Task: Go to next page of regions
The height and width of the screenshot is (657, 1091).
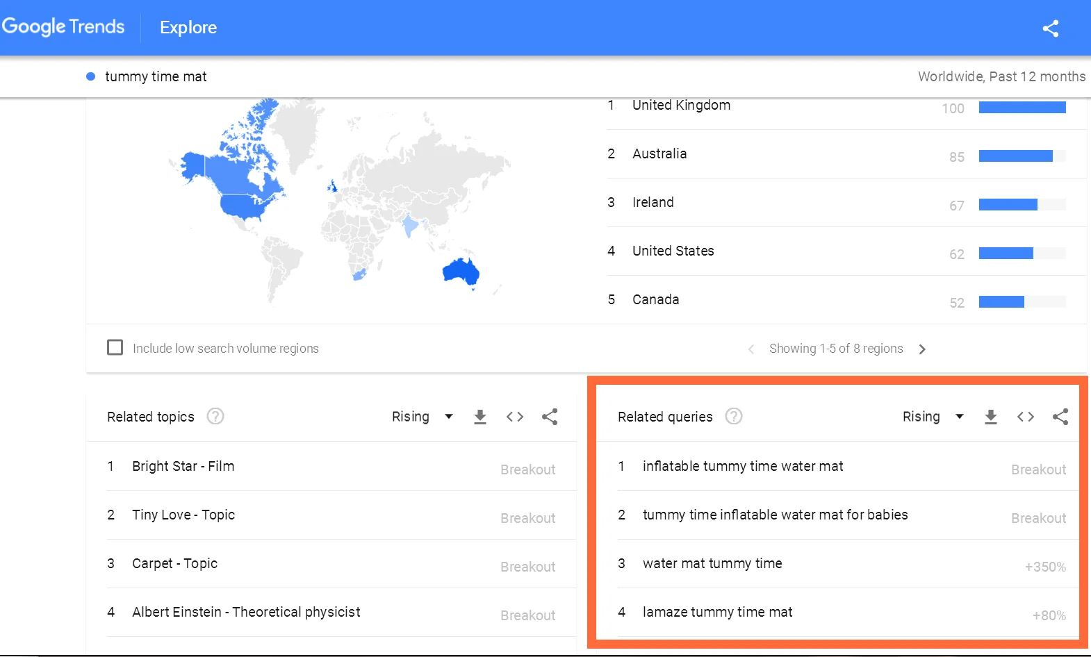Action: pos(922,349)
